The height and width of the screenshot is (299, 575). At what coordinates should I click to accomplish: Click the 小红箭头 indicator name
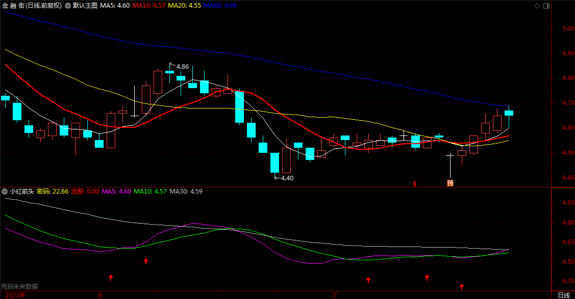[21, 192]
